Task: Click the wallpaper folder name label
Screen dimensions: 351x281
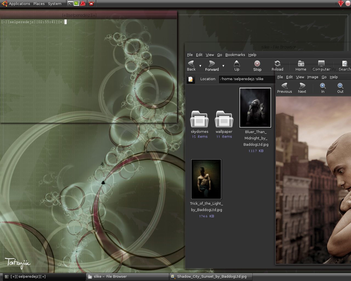Action: 224,132
